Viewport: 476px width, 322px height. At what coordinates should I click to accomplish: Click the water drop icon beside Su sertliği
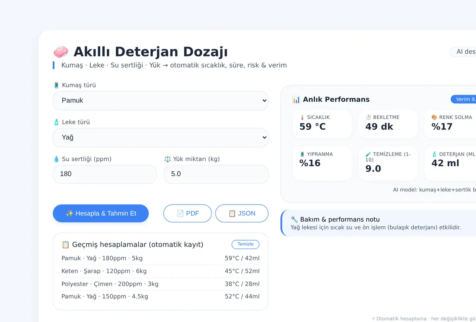click(x=56, y=159)
